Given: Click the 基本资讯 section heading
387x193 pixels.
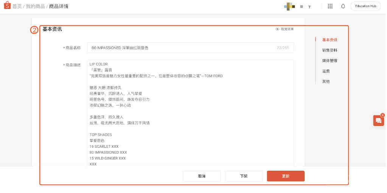Looking at the screenshot, I should coord(52,29).
